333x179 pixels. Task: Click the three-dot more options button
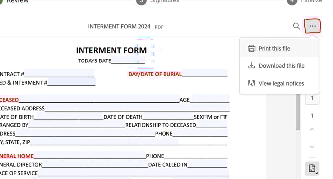(x=312, y=26)
